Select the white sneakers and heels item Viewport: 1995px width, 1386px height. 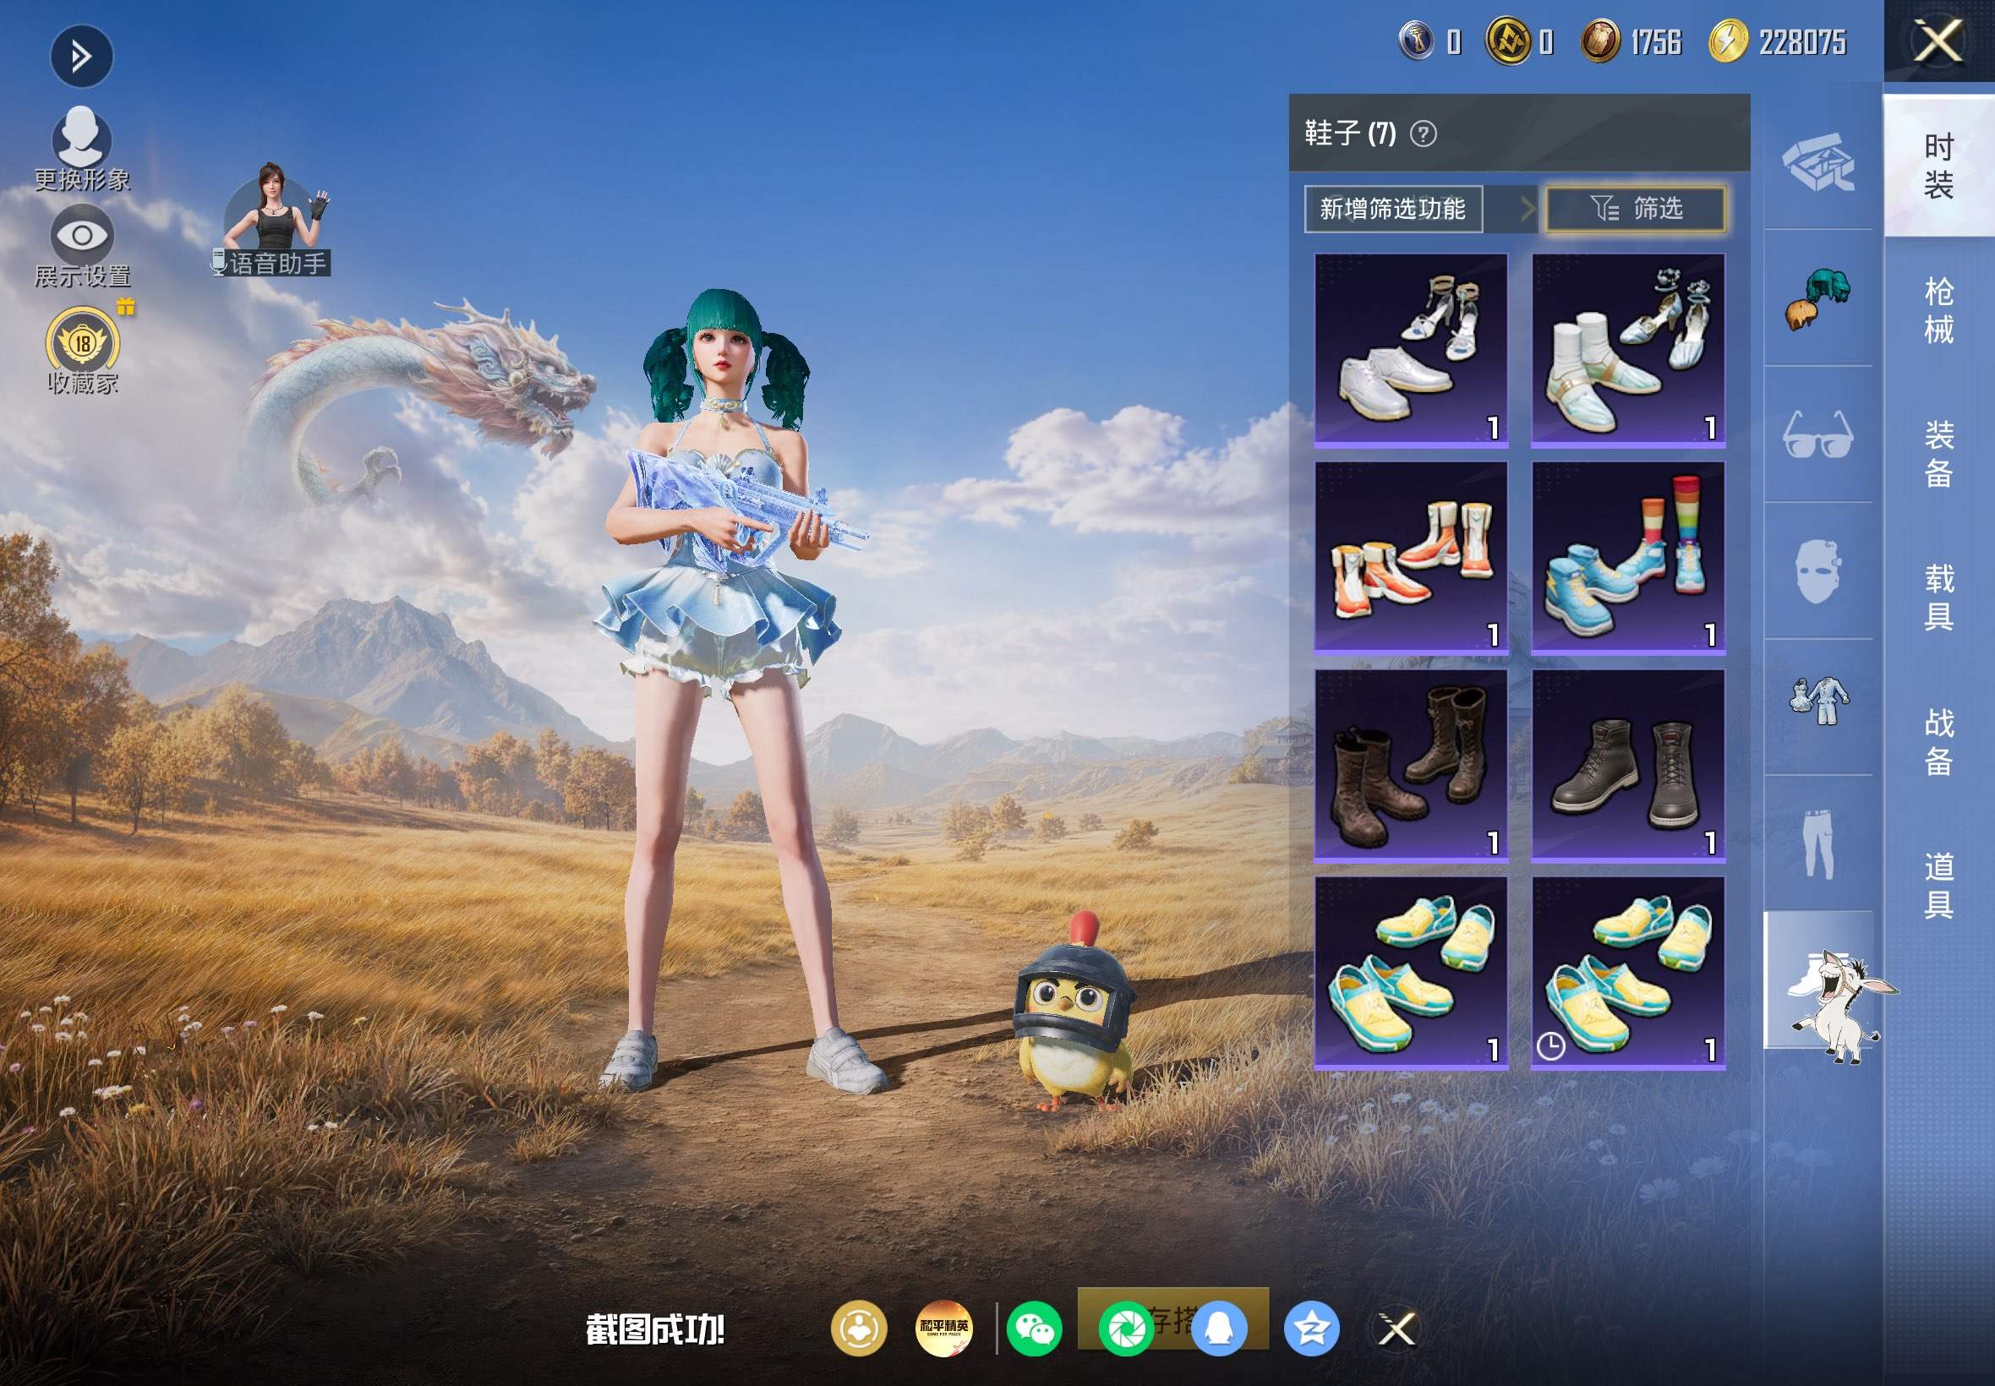1412,350
